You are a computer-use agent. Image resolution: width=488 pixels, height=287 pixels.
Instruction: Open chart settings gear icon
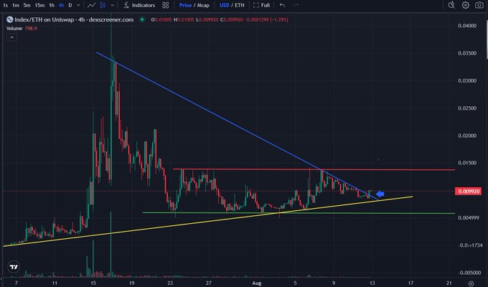[x=465, y=5]
